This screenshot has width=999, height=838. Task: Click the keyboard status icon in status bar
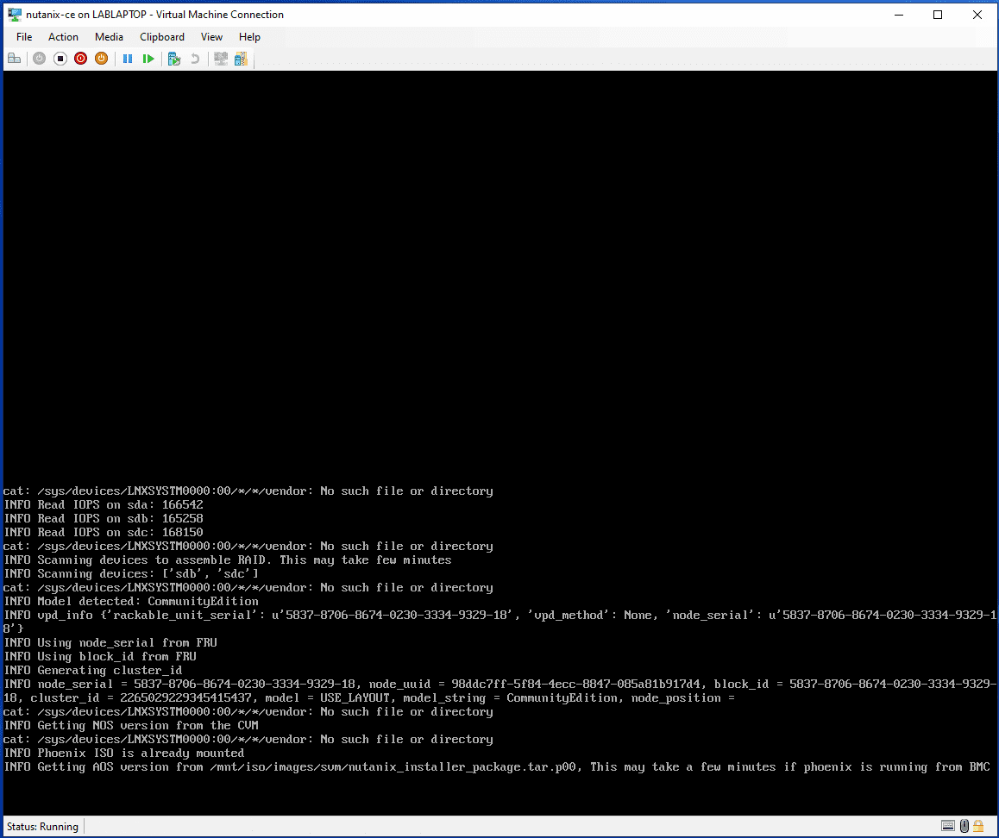click(948, 827)
